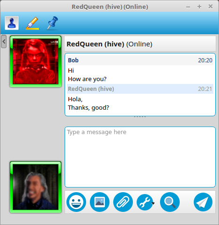Collapse the avatar side panel arrow

(x=4, y=42)
